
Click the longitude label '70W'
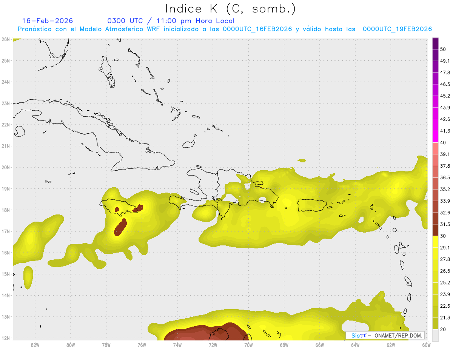click(248, 345)
